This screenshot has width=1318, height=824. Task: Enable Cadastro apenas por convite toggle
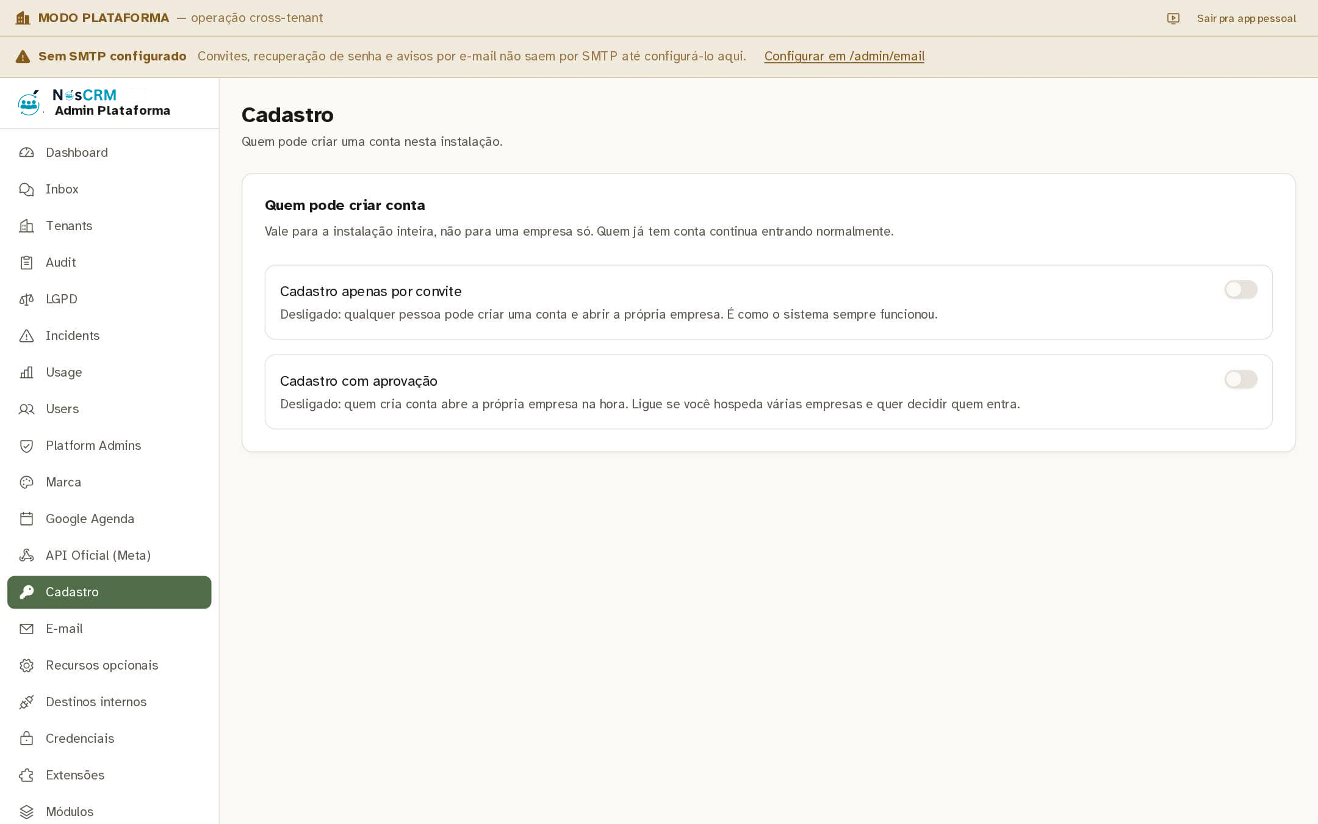point(1241,289)
